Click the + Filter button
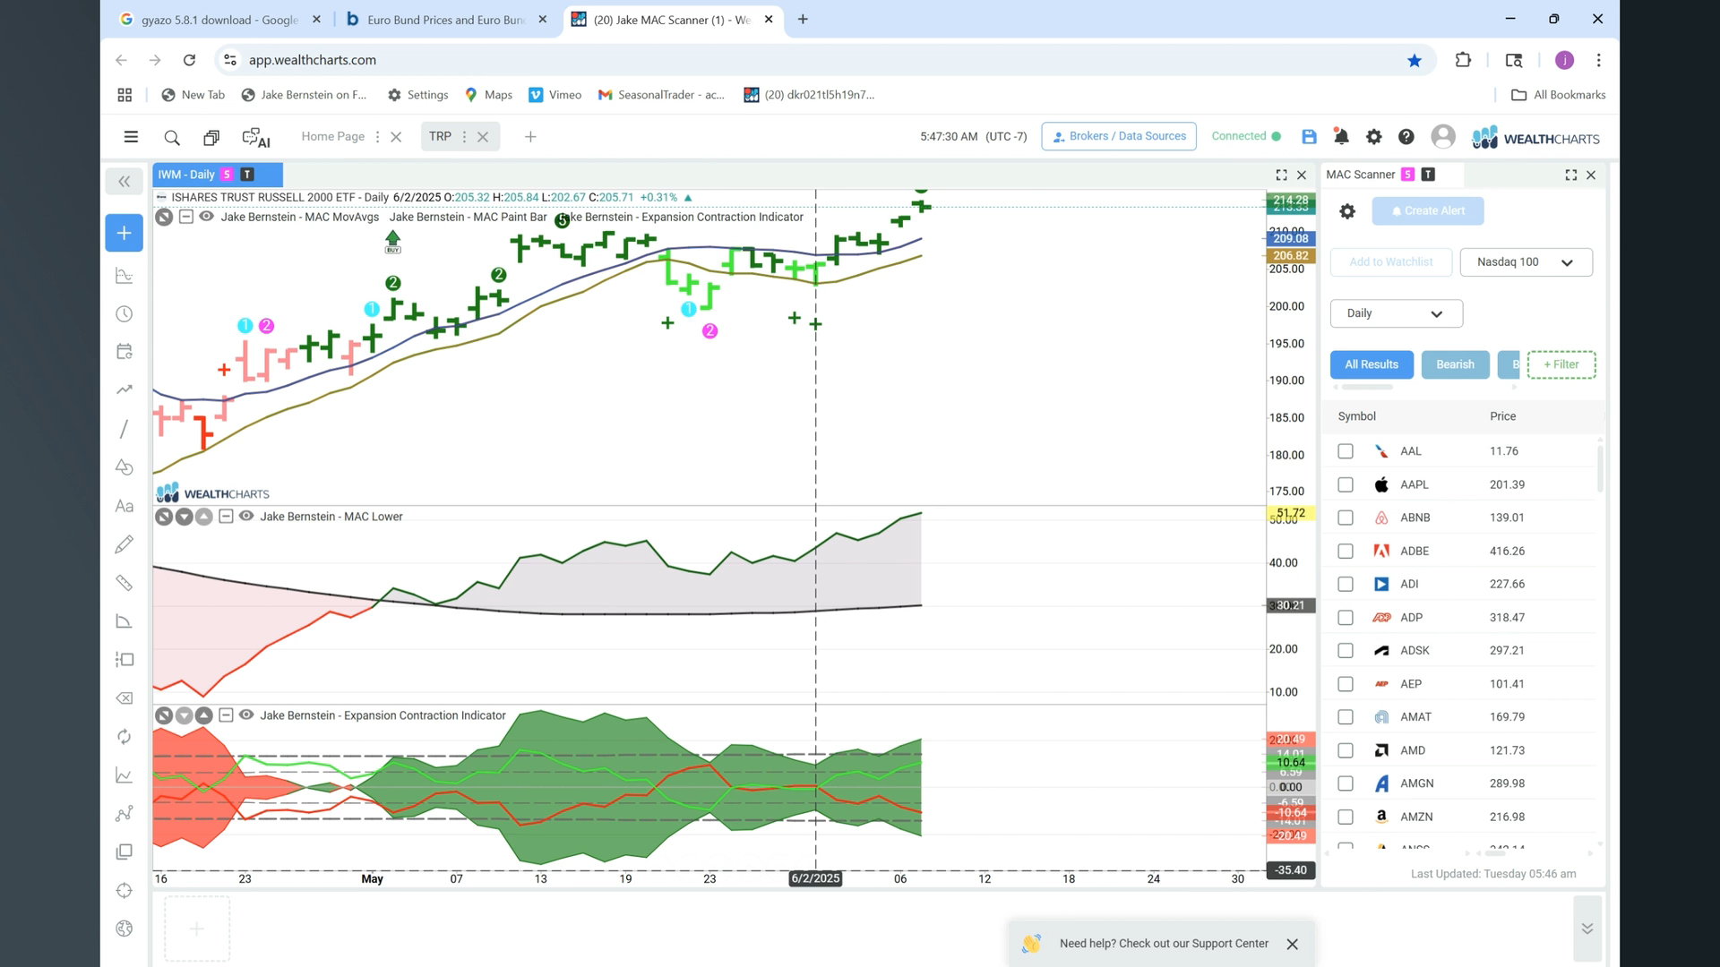 click(1561, 364)
